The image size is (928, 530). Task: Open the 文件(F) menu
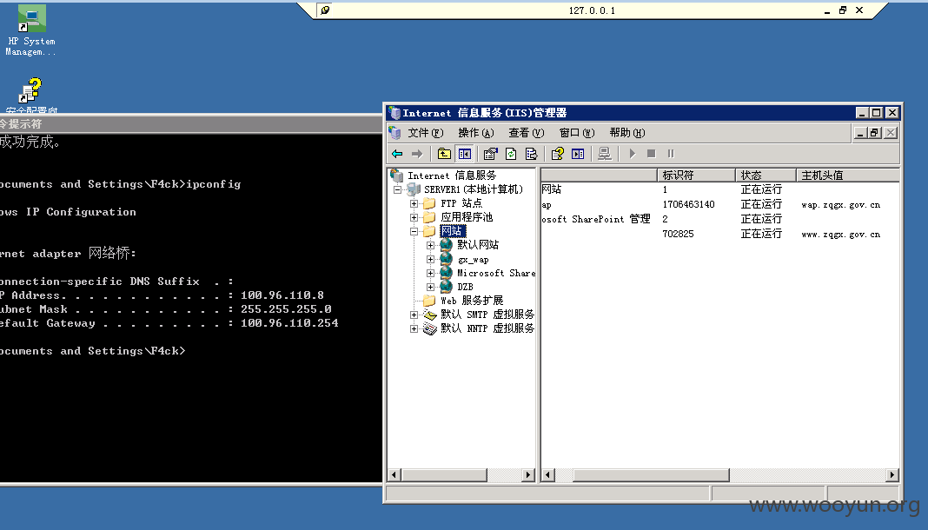[426, 132]
